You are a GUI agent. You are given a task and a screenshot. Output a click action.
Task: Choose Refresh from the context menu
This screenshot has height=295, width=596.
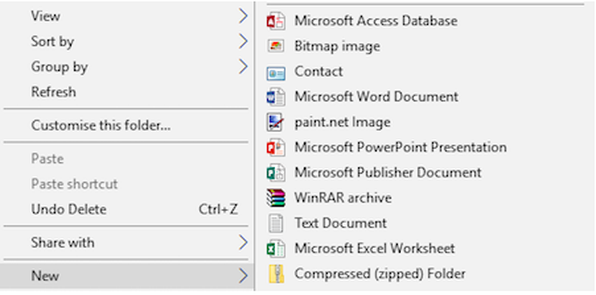click(54, 92)
